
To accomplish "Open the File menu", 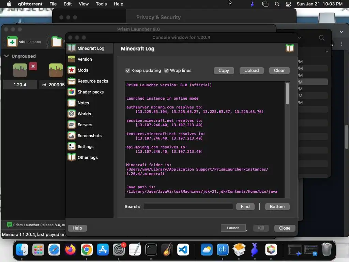I will (x=53, y=4).
